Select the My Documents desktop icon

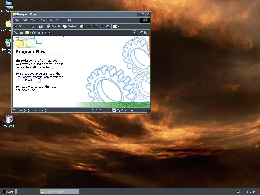click(6, 26)
